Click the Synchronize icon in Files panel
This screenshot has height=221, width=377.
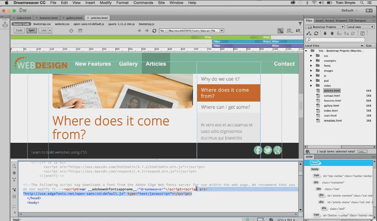click(x=353, y=34)
